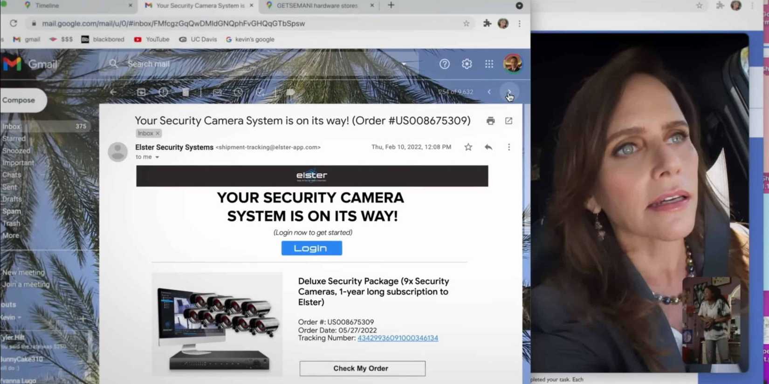
Task: Bookmark this page with star icon
Action: point(466,23)
